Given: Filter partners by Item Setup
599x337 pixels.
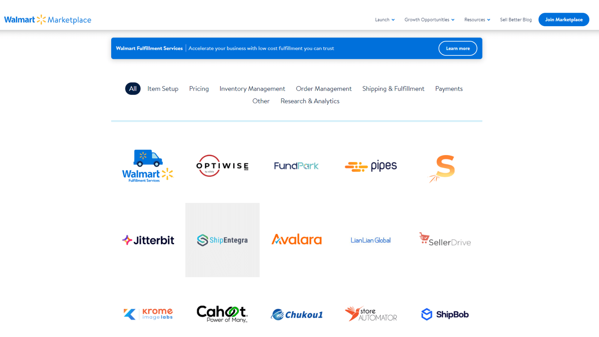Looking at the screenshot, I should pos(163,89).
